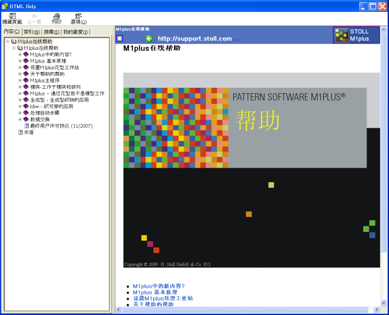
Task: Collapse the root M1plus在线帮助 tree node
Action: [x=8, y=42]
